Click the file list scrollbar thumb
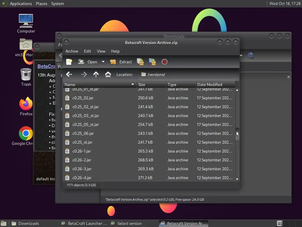 coord(237,134)
